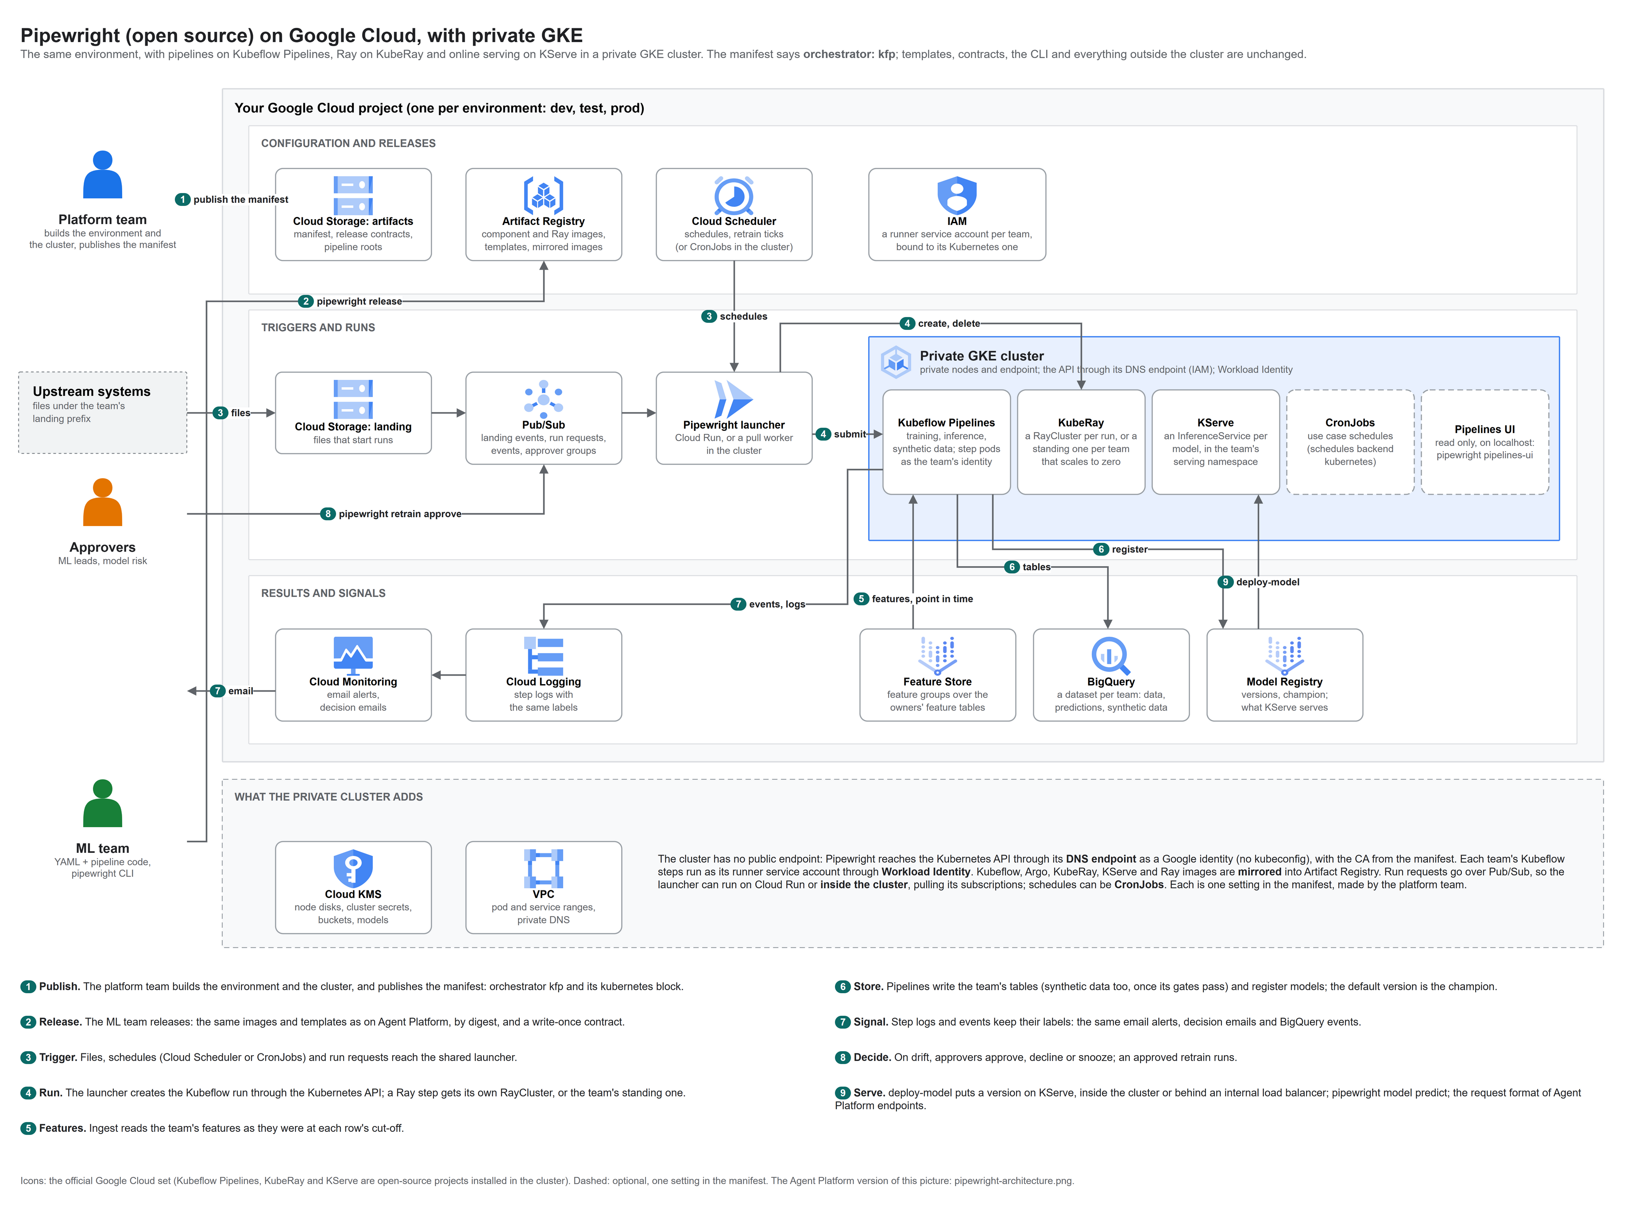The height and width of the screenshot is (1223, 1631).
Task: Click the Model Registry icon
Action: (1284, 656)
